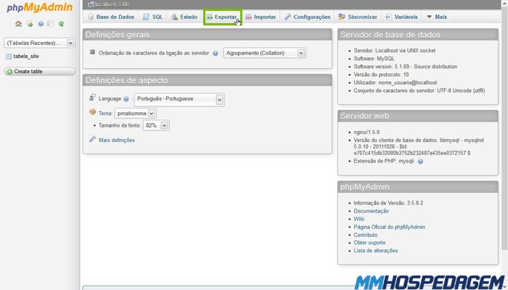Click the 'Definições gerais' panel header
The image size is (508, 290).
coord(208,35)
